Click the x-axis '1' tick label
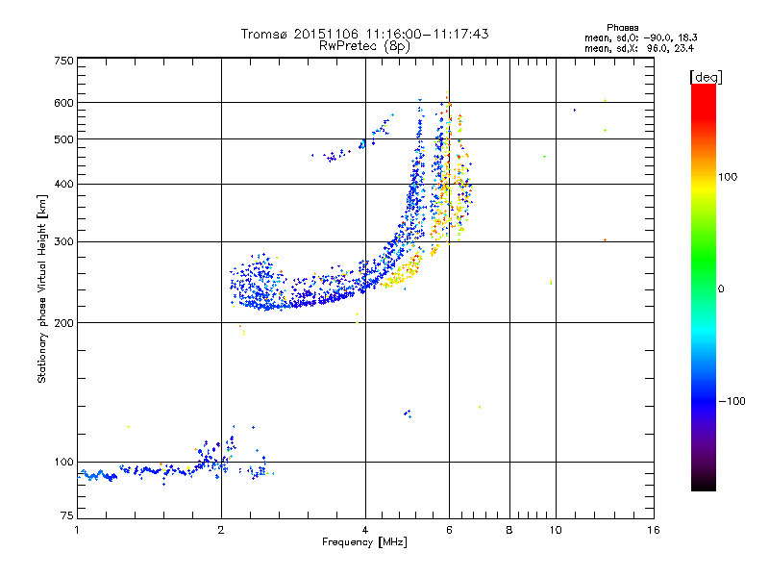769x577 pixels. point(77,530)
